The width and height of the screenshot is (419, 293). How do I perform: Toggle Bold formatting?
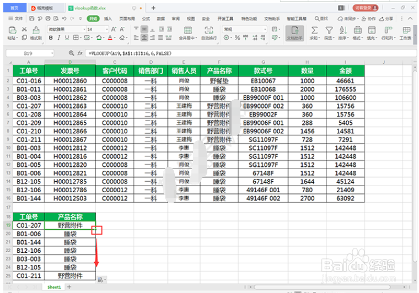tap(51, 38)
